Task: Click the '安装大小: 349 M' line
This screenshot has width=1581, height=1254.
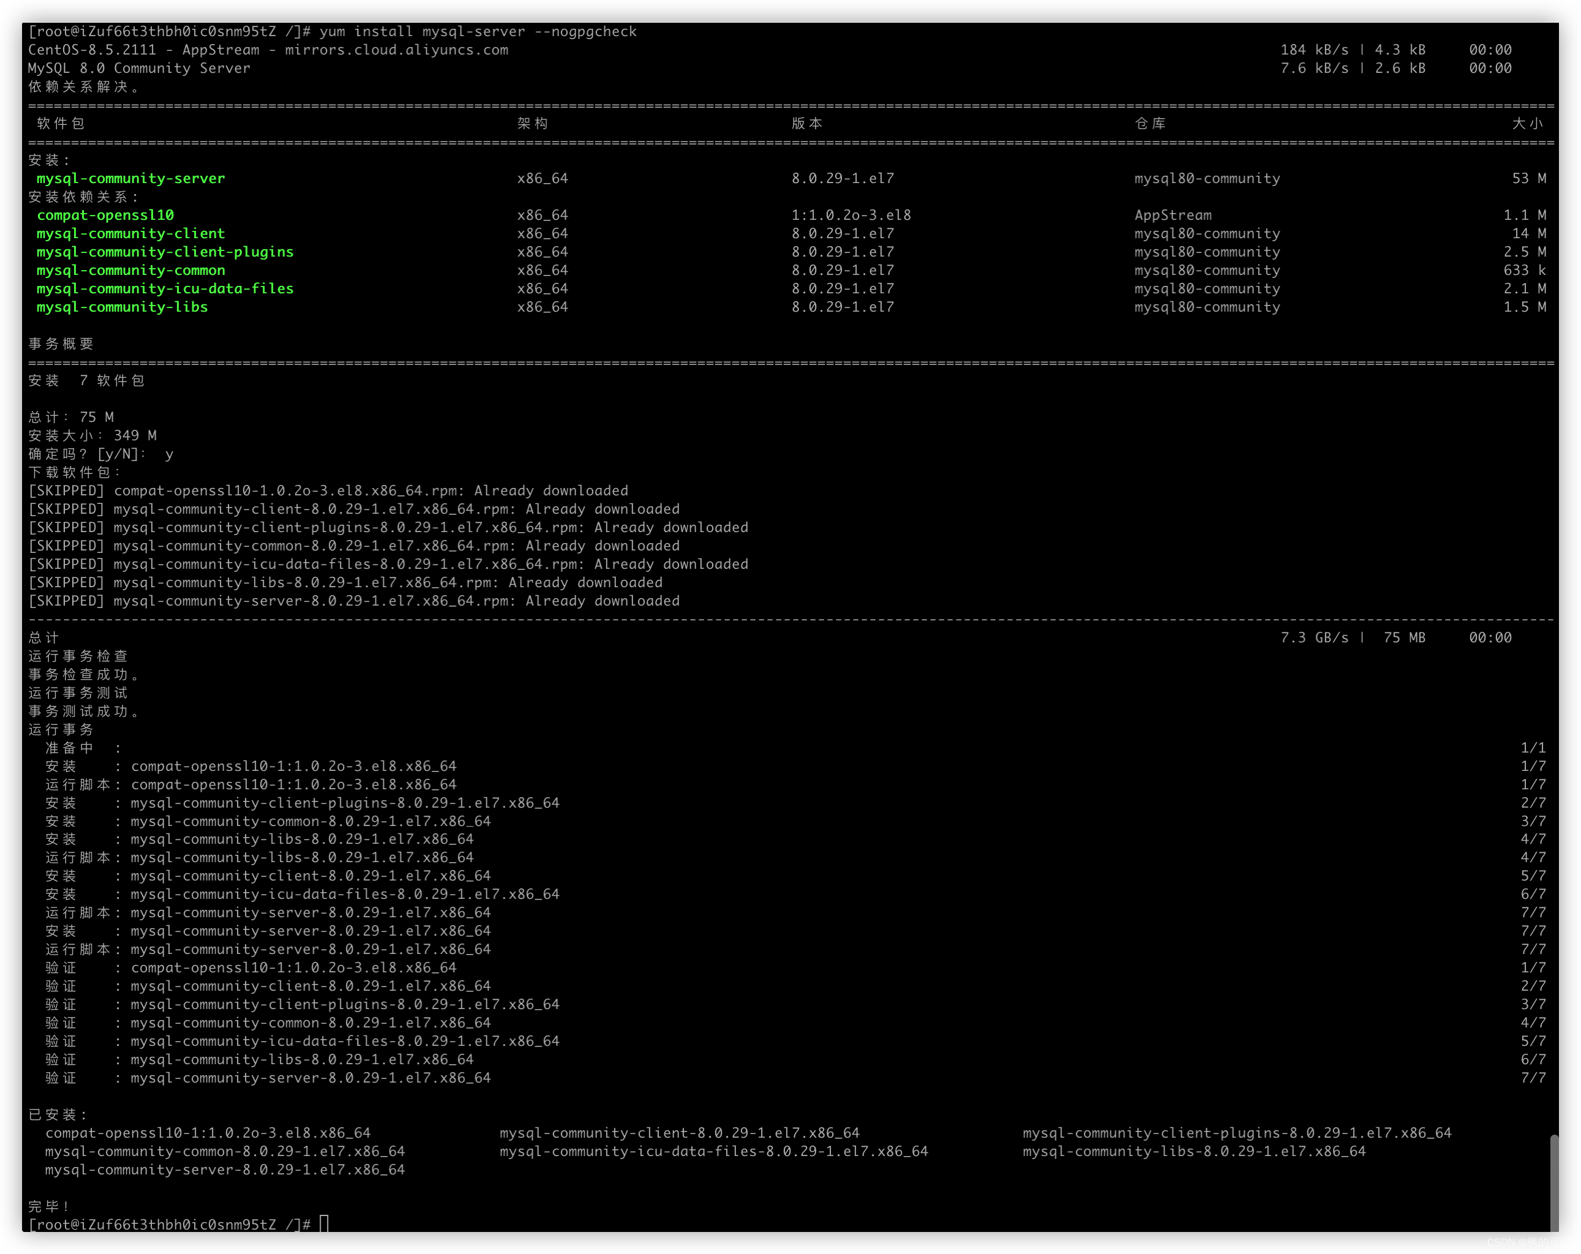Action: 92,435
